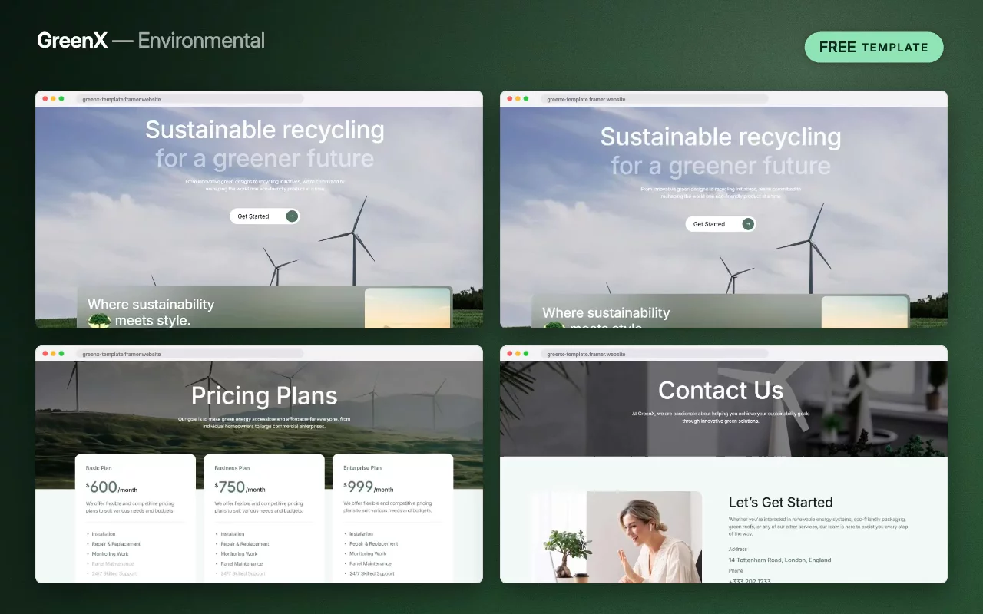This screenshot has width=983, height=614.
Task: Click the URL bar of the top-left browser preview
Action: 190,99
